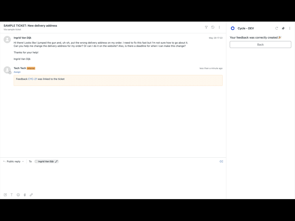The height and width of the screenshot is (221, 295).
Task: Toggle text formatting options (T icon)
Action: coord(12,195)
